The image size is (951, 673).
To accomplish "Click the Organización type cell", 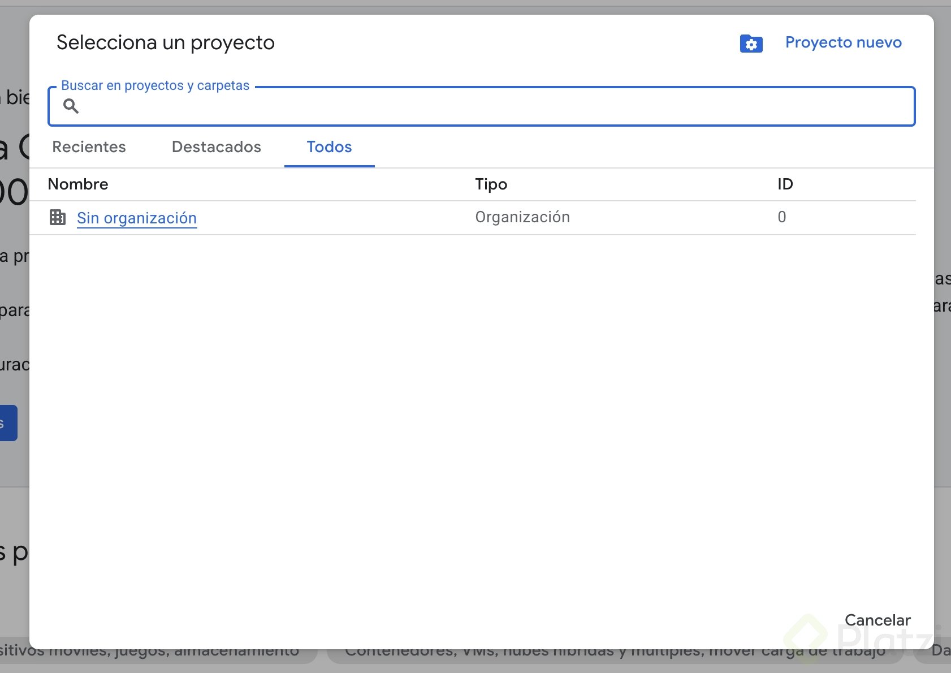I will (522, 217).
